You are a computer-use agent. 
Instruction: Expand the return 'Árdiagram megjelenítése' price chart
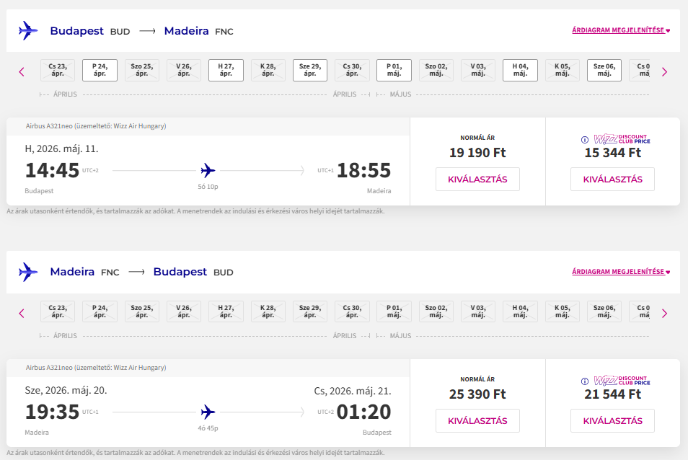pos(620,272)
